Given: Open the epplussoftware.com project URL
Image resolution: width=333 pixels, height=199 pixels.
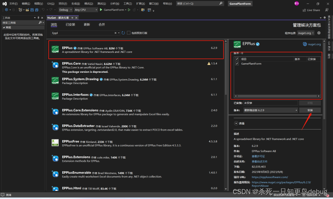Looking at the screenshot, I should (270, 177).
